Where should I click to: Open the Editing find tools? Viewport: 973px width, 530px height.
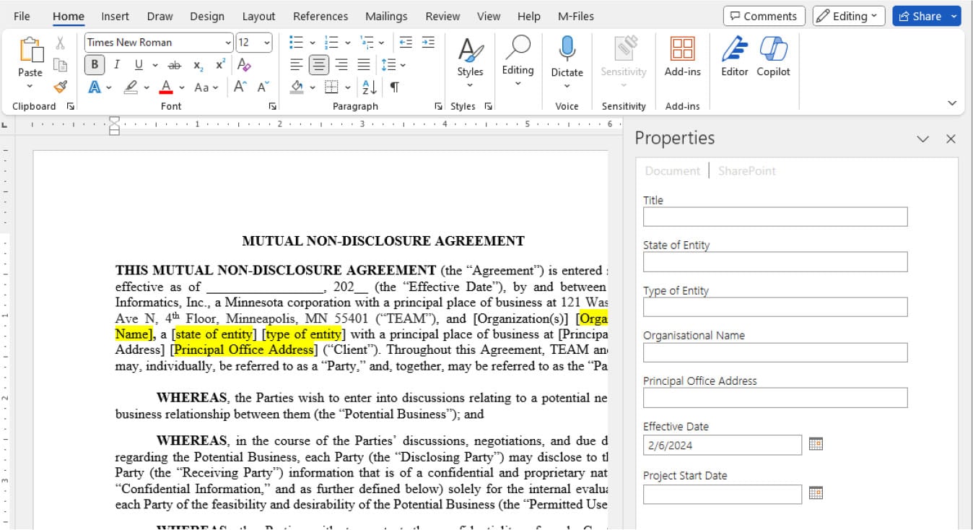[518, 61]
